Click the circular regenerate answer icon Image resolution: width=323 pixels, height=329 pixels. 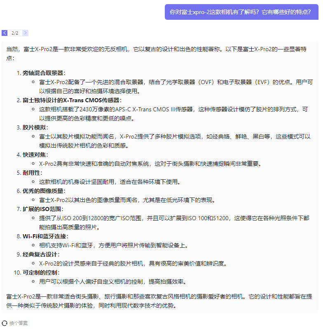(5, 323)
